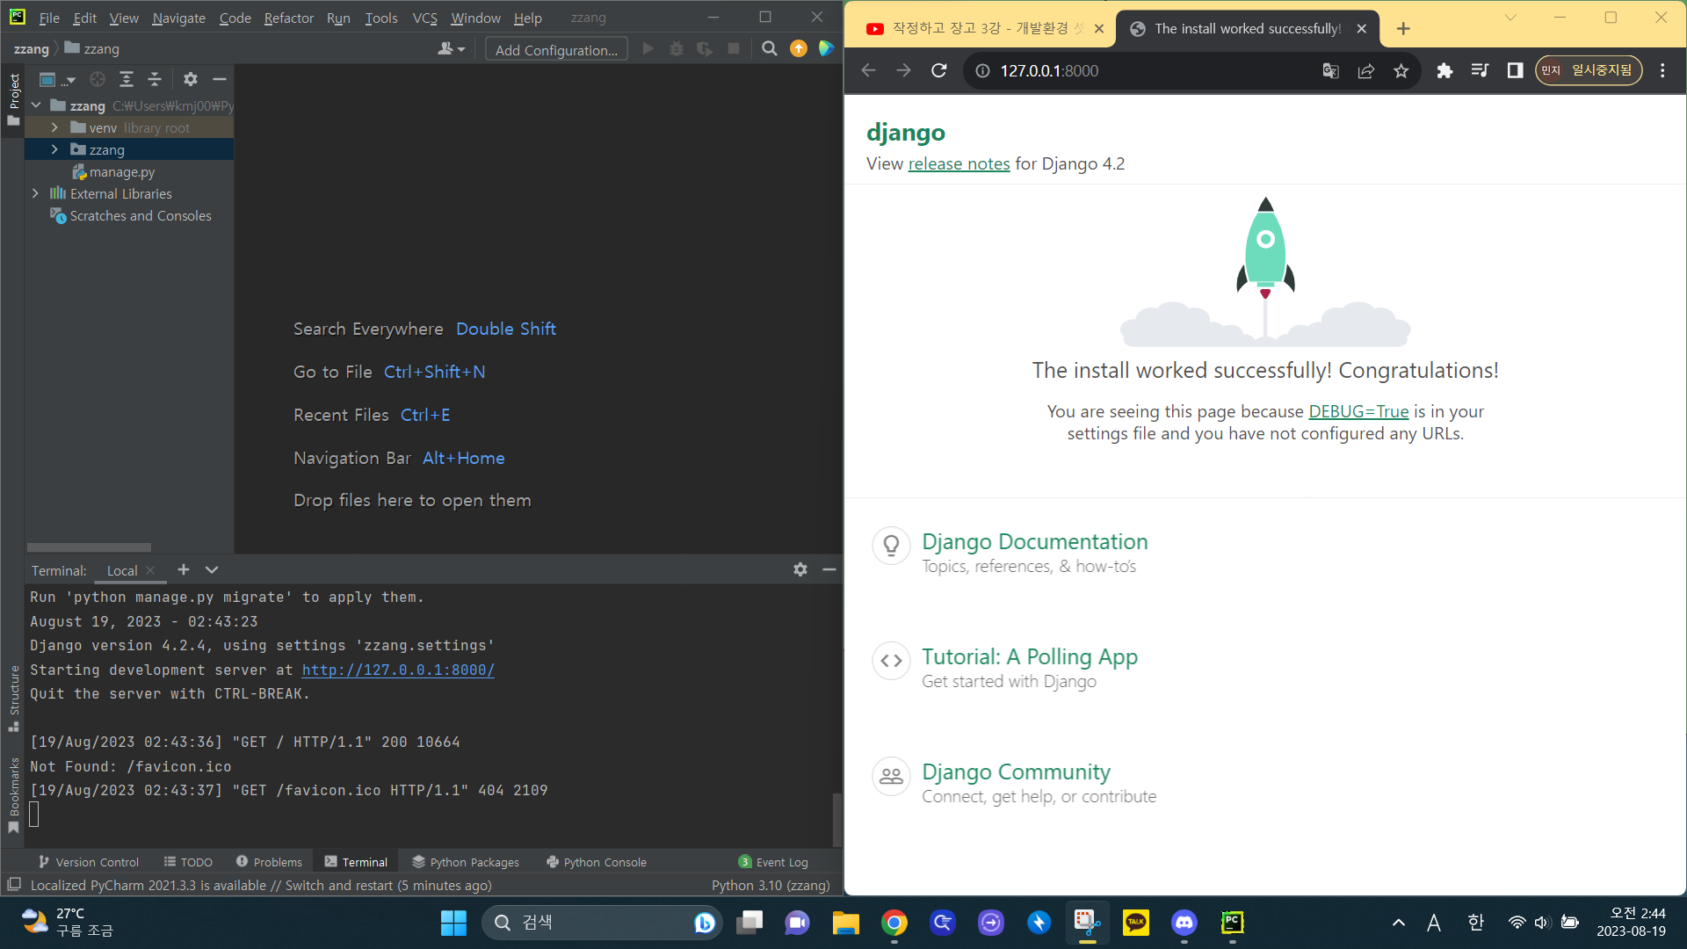Open Search Everywhere magnifier in PyCharm

[x=770, y=49]
